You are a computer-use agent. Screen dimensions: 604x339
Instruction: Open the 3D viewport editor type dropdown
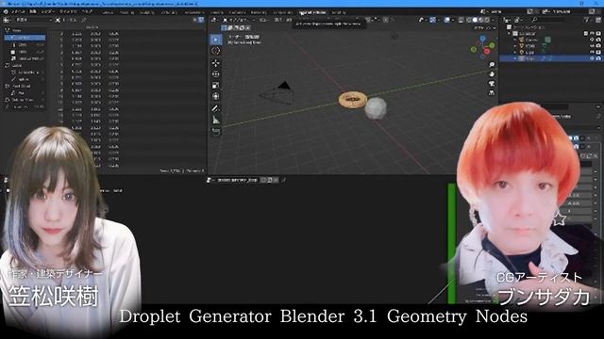click(214, 20)
